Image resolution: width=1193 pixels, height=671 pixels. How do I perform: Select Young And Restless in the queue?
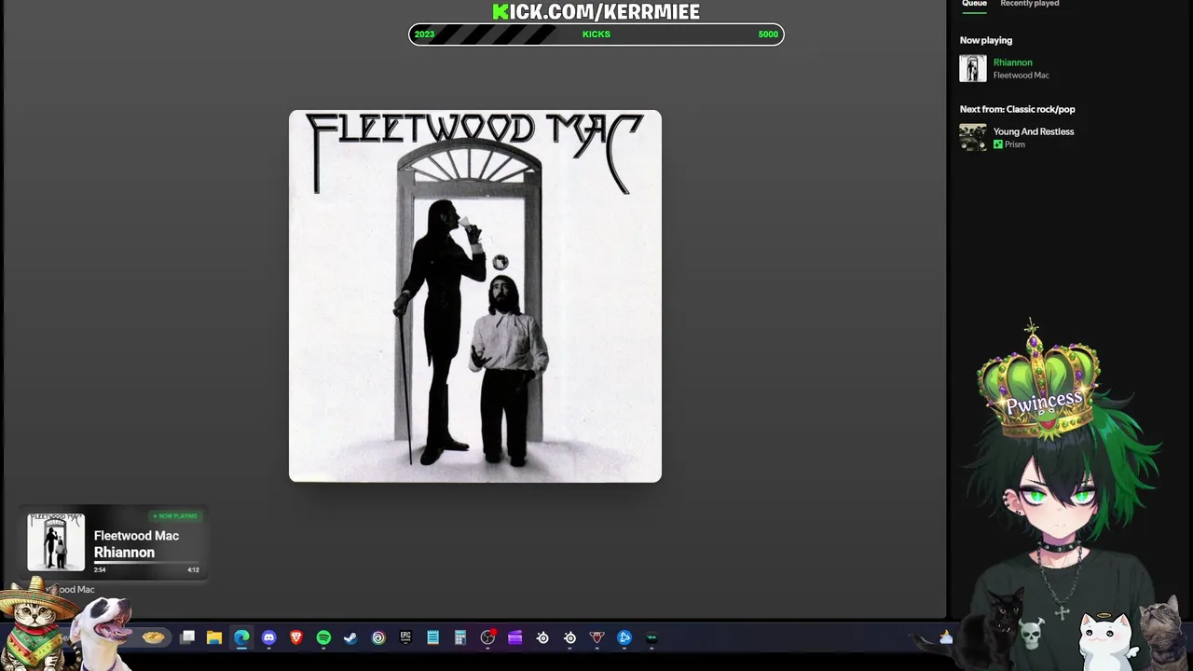(1034, 131)
